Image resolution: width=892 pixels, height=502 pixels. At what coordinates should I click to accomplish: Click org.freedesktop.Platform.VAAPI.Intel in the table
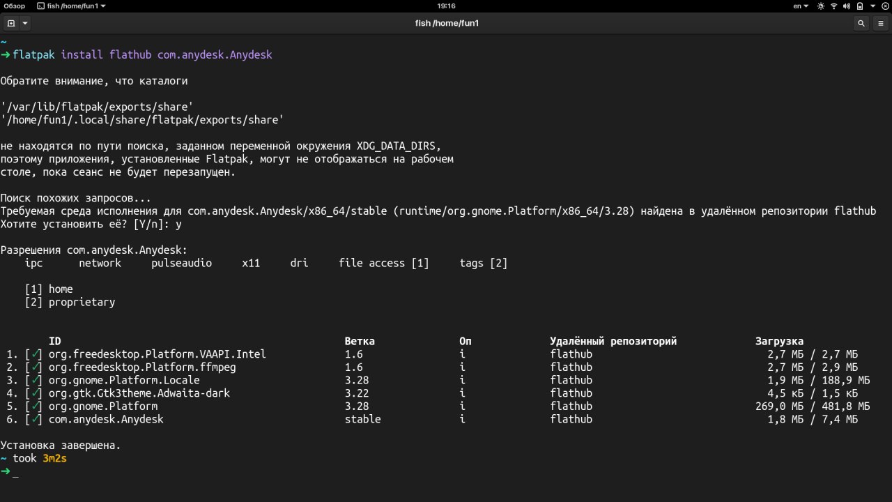click(157, 354)
